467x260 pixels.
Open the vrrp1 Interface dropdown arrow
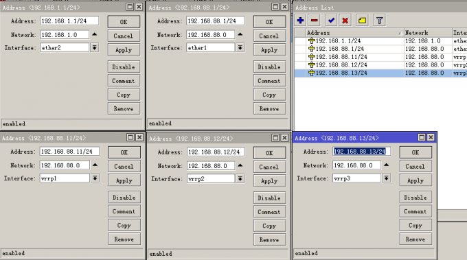pos(95,178)
